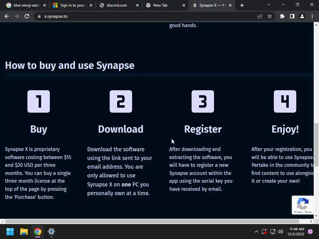Click the horizontal scrollbar thumb
319x239 pixels.
152,221
